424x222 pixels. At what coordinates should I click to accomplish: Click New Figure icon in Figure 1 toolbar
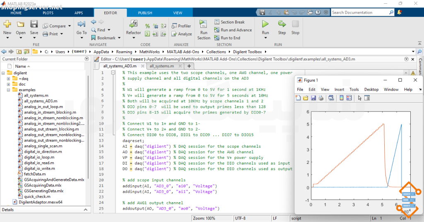click(298, 98)
